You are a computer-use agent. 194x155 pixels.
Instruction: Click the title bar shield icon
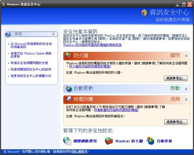[3, 4]
